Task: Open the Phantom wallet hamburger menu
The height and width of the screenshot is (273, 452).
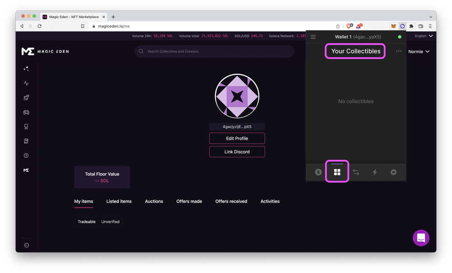Action: 313,37
